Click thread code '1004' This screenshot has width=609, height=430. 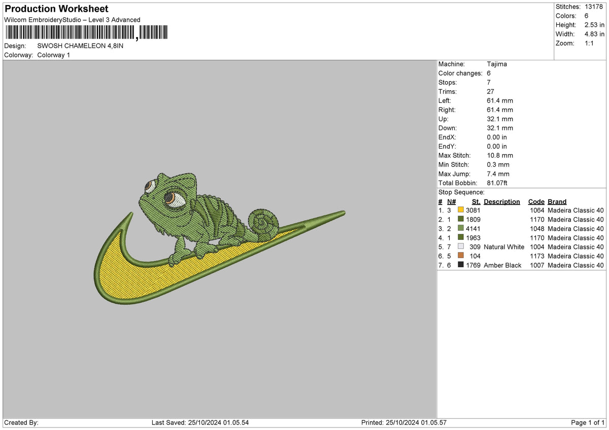[536, 247]
